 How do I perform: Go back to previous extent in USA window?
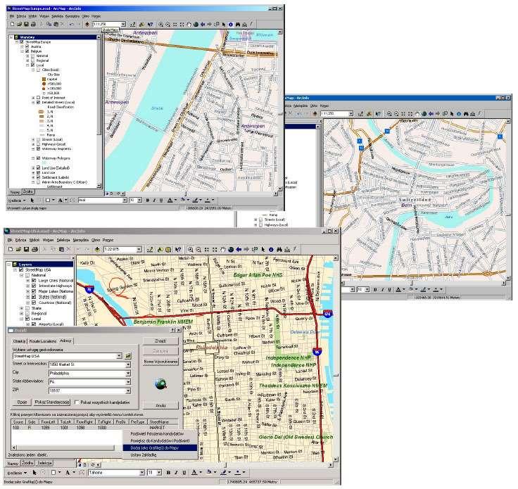pyautogui.click(x=239, y=250)
